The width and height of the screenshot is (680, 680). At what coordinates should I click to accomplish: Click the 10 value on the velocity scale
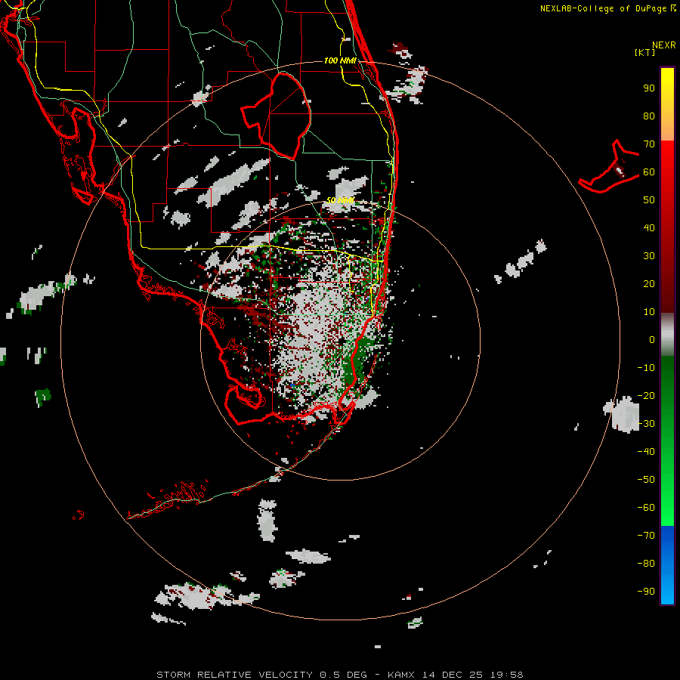point(649,312)
